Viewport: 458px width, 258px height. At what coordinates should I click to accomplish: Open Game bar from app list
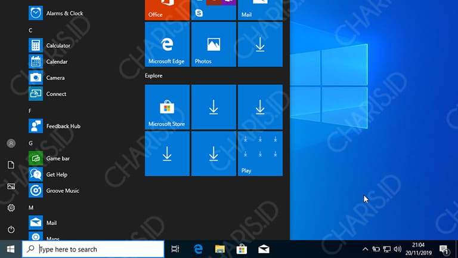[x=49, y=158]
